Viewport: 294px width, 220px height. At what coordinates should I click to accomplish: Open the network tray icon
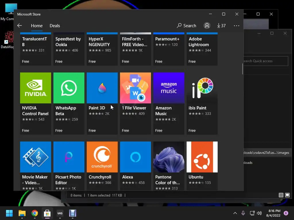(252, 213)
